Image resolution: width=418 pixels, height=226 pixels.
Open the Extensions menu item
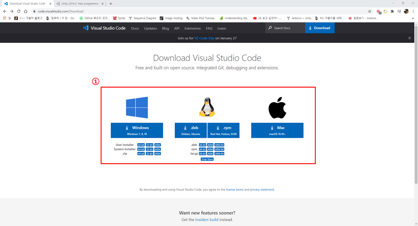pos(193,28)
